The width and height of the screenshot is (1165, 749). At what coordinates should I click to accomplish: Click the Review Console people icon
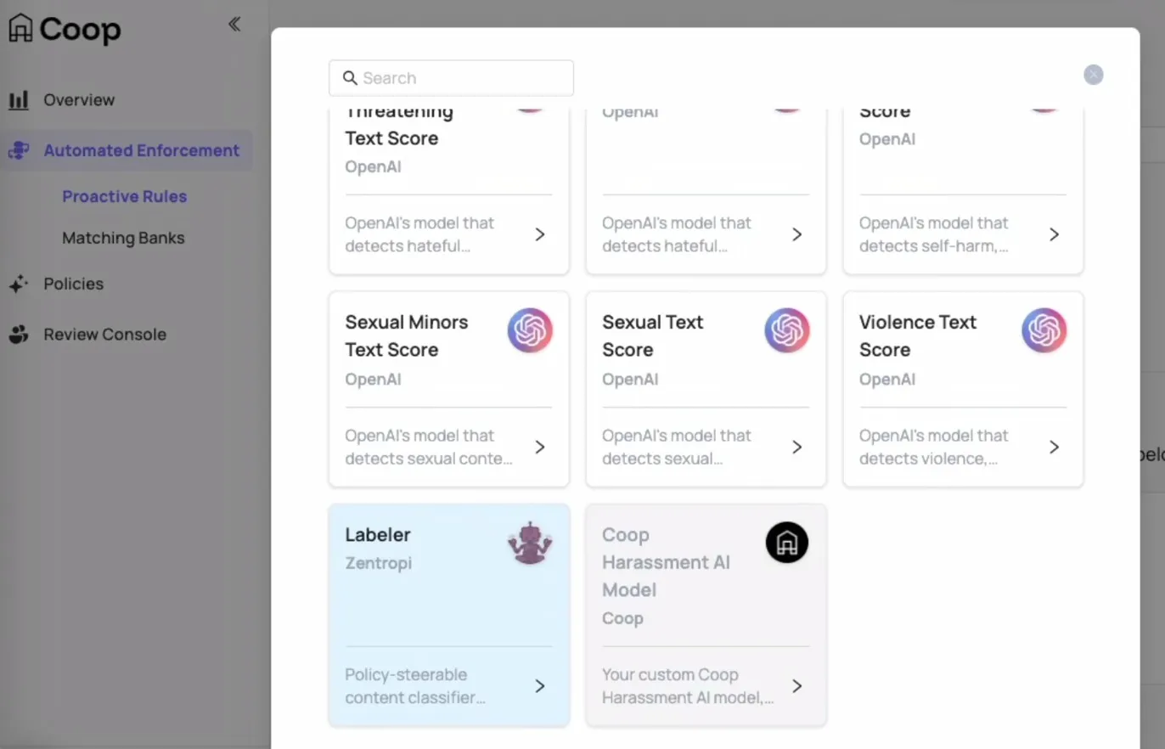pyautogui.click(x=19, y=335)
